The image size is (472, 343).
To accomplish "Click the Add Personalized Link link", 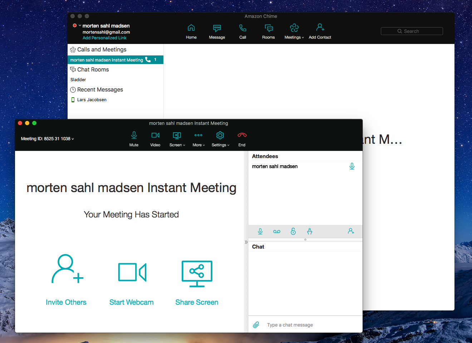I will (x=104, y=38).
